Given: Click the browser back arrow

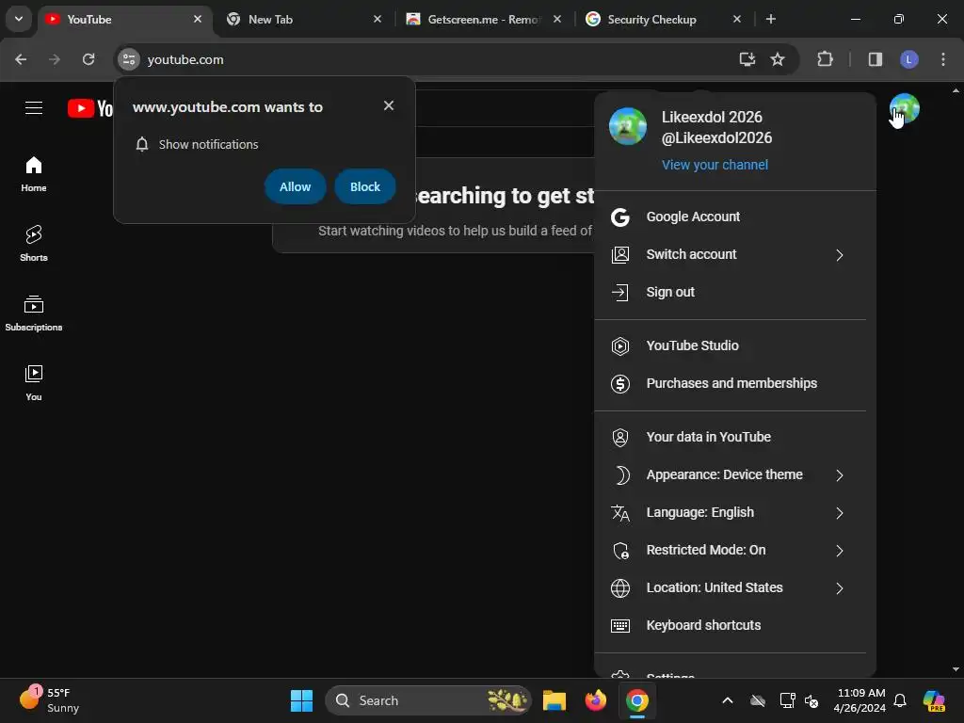Looking at the screenshot, I should 21,59.
